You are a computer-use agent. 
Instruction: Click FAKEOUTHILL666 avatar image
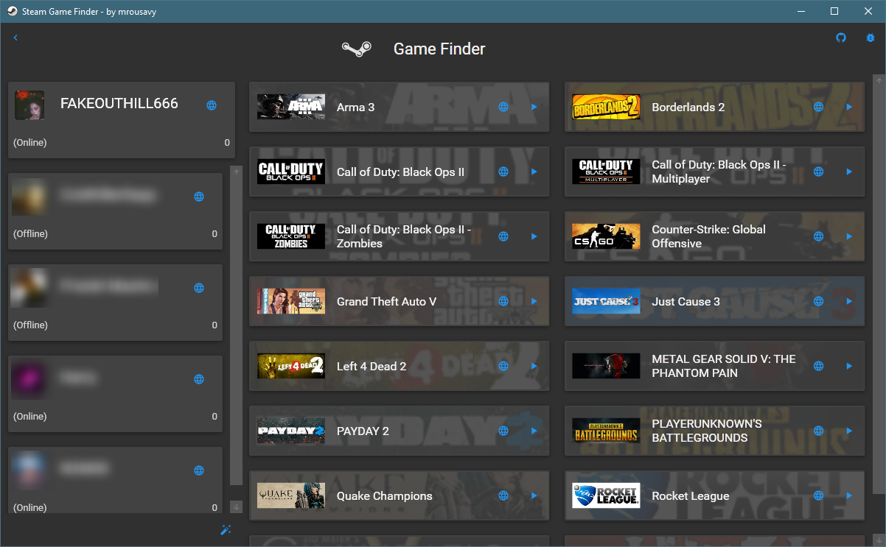pos(29,105)
